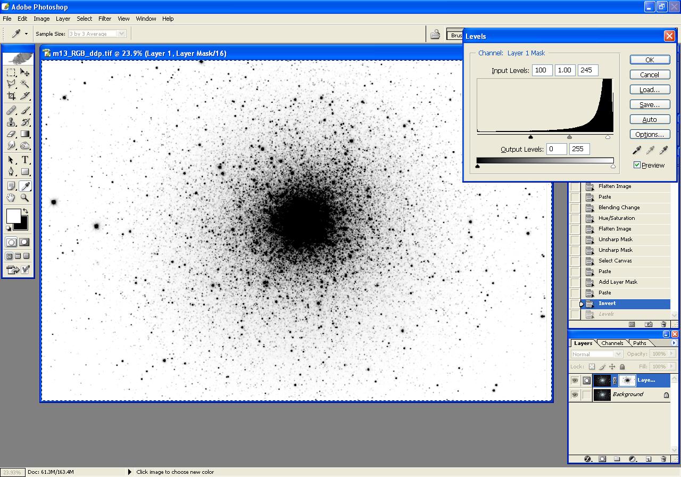
Task: Click the black point eyedropper in Levels
Action: [636, 151]
